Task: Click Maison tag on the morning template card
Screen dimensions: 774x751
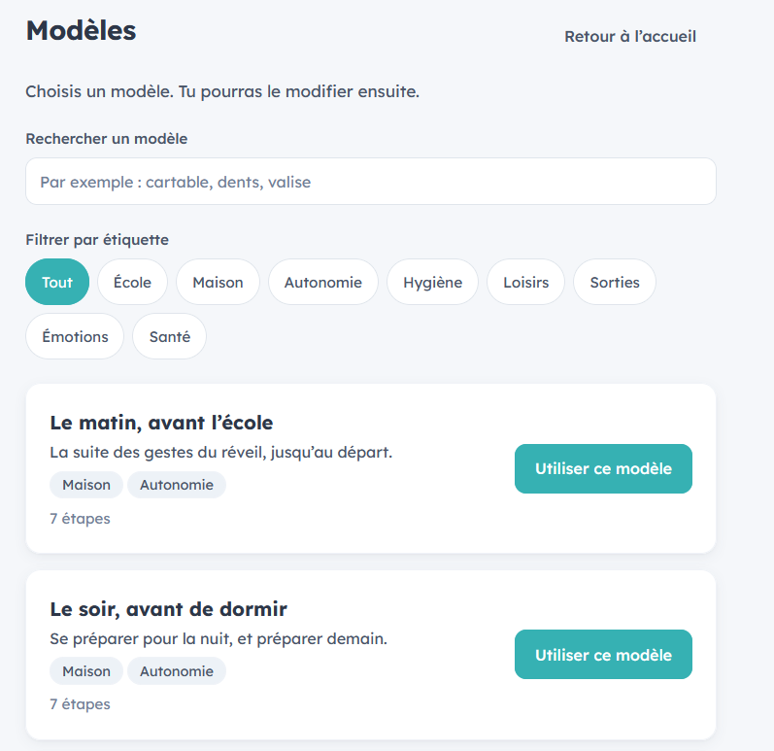Action: 86,485
